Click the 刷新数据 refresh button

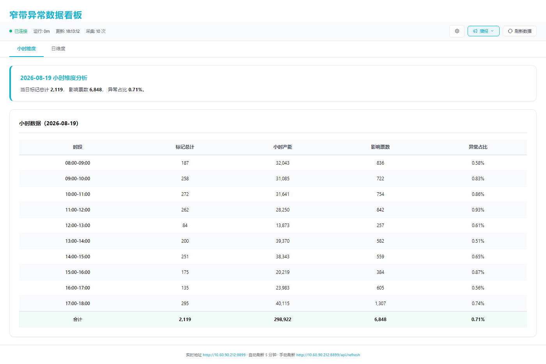[520, 31]
